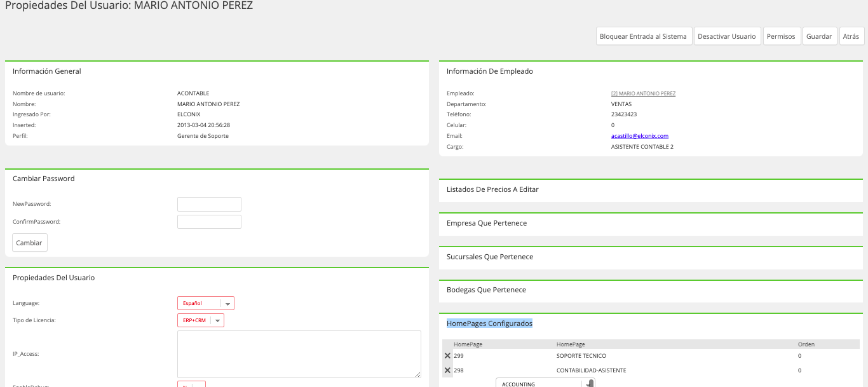868x387 pixels.
Task: Delete homepage 298 CONTABILIDAD-ASISTENTE with its X
Action: (447, 370)
